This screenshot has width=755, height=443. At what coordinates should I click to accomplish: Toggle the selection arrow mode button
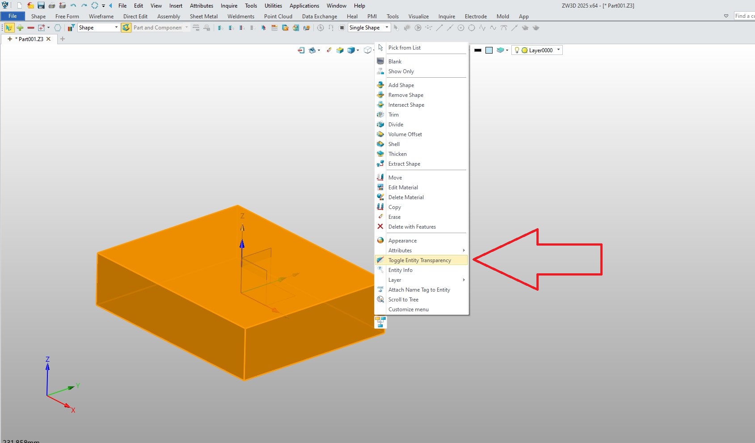point(9,28)
